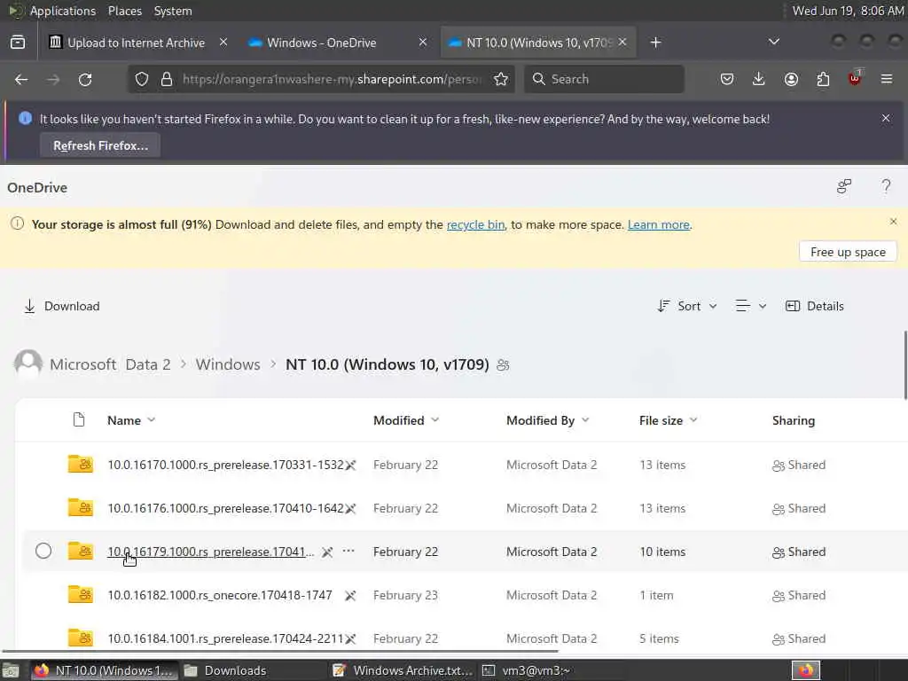Open the 10.0.16170.1000 folder icon
Screen dimensions: 908x681
click(81, 464)
